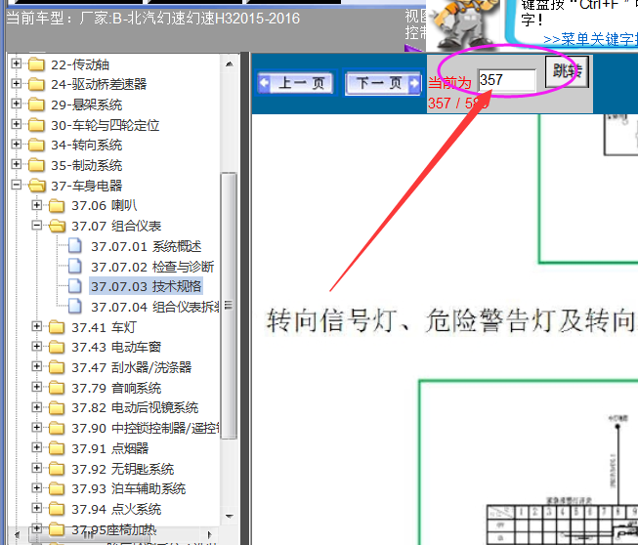The width and height of the screenshot is (638, 545).
Task: Click the page icon of 37.07.04 组合仪表拆装
Action: (x=75, y=307)
